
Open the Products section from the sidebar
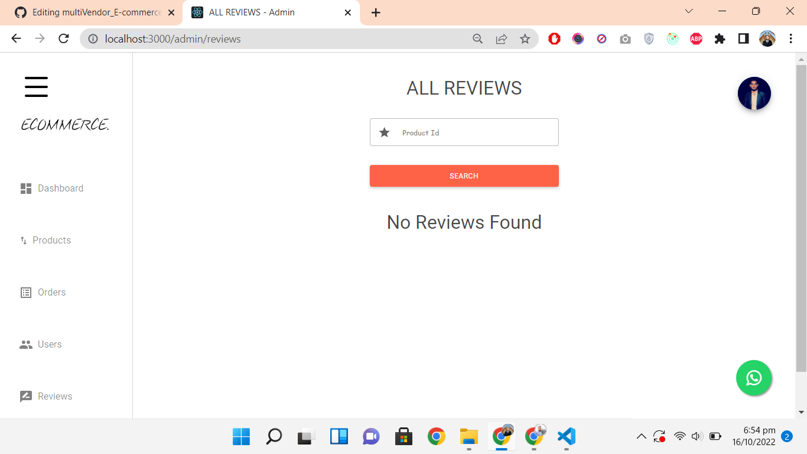pos(24,240)
